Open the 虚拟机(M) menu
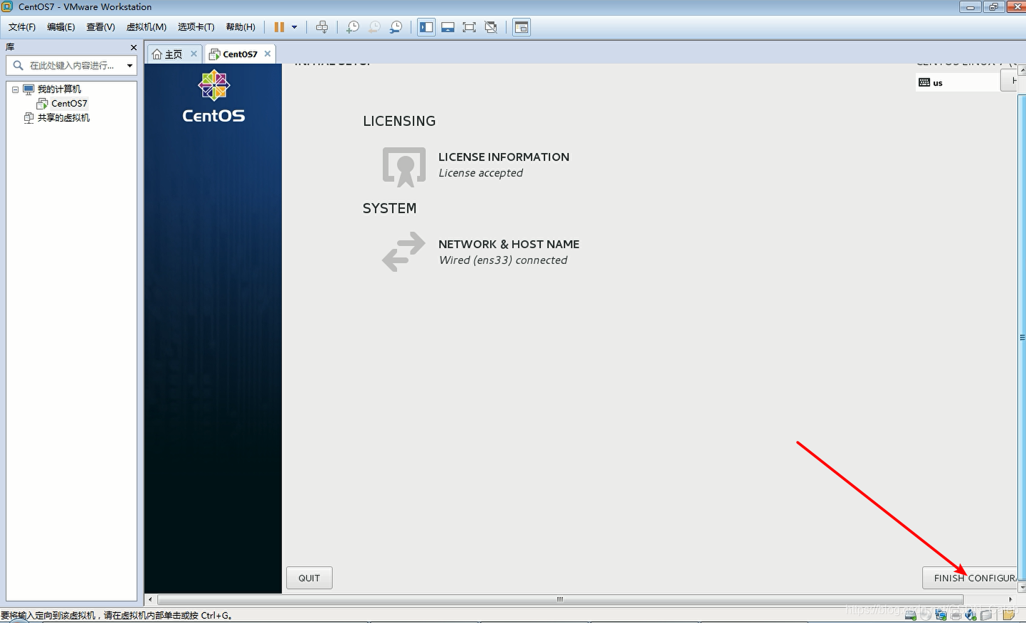 point(146,27)
